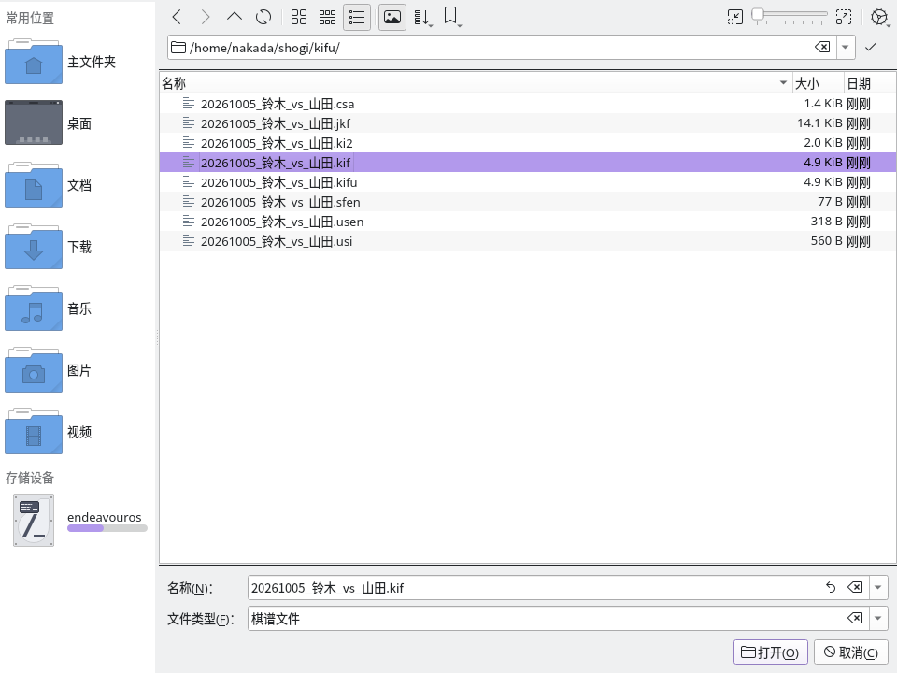Clear the location path field

click(822, 47)
